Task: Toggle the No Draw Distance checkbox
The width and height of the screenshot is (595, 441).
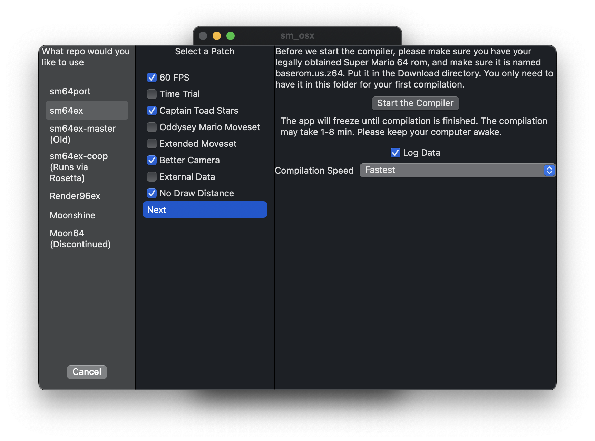Action: click(x=152, y=193)
